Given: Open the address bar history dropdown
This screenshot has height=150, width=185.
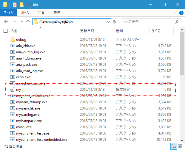Looking at the screenshot, I should [x=108, y=22].
